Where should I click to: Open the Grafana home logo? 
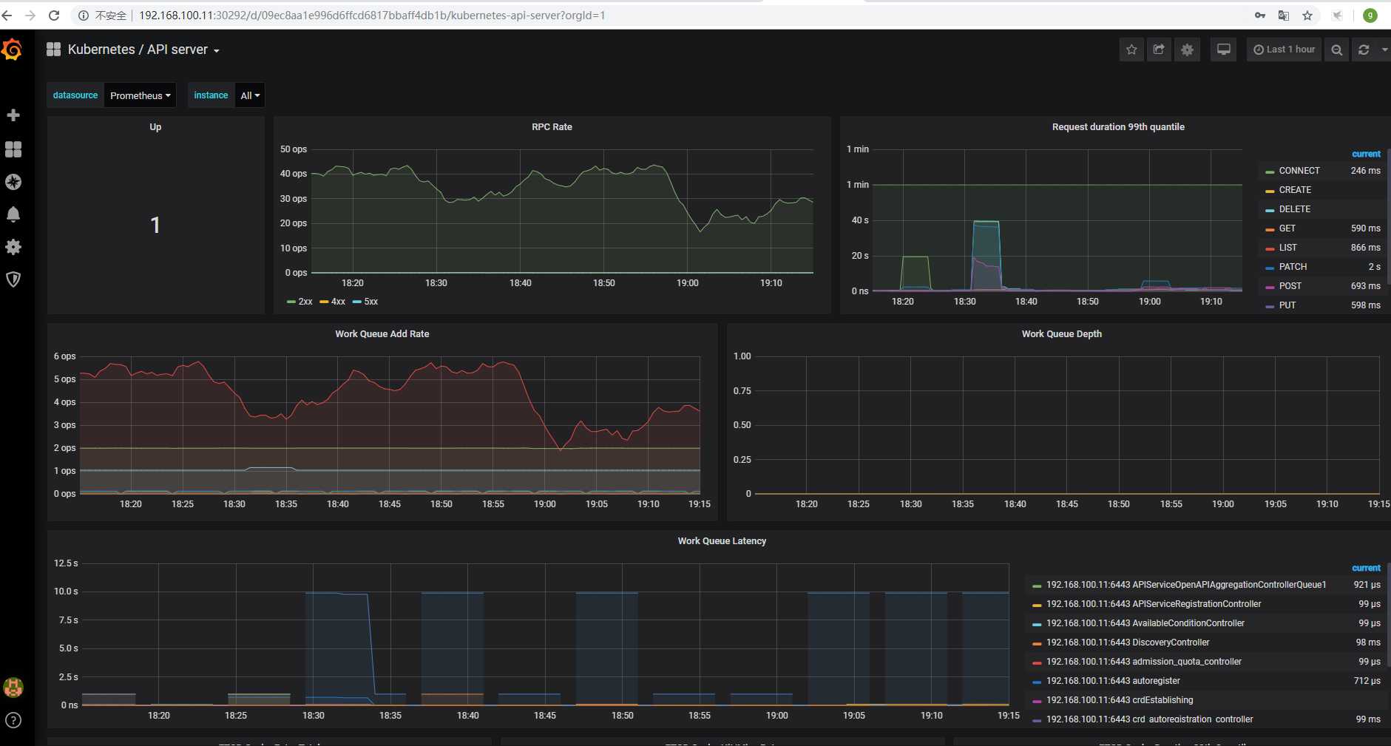pyautogui.click(x=13, y=50)
